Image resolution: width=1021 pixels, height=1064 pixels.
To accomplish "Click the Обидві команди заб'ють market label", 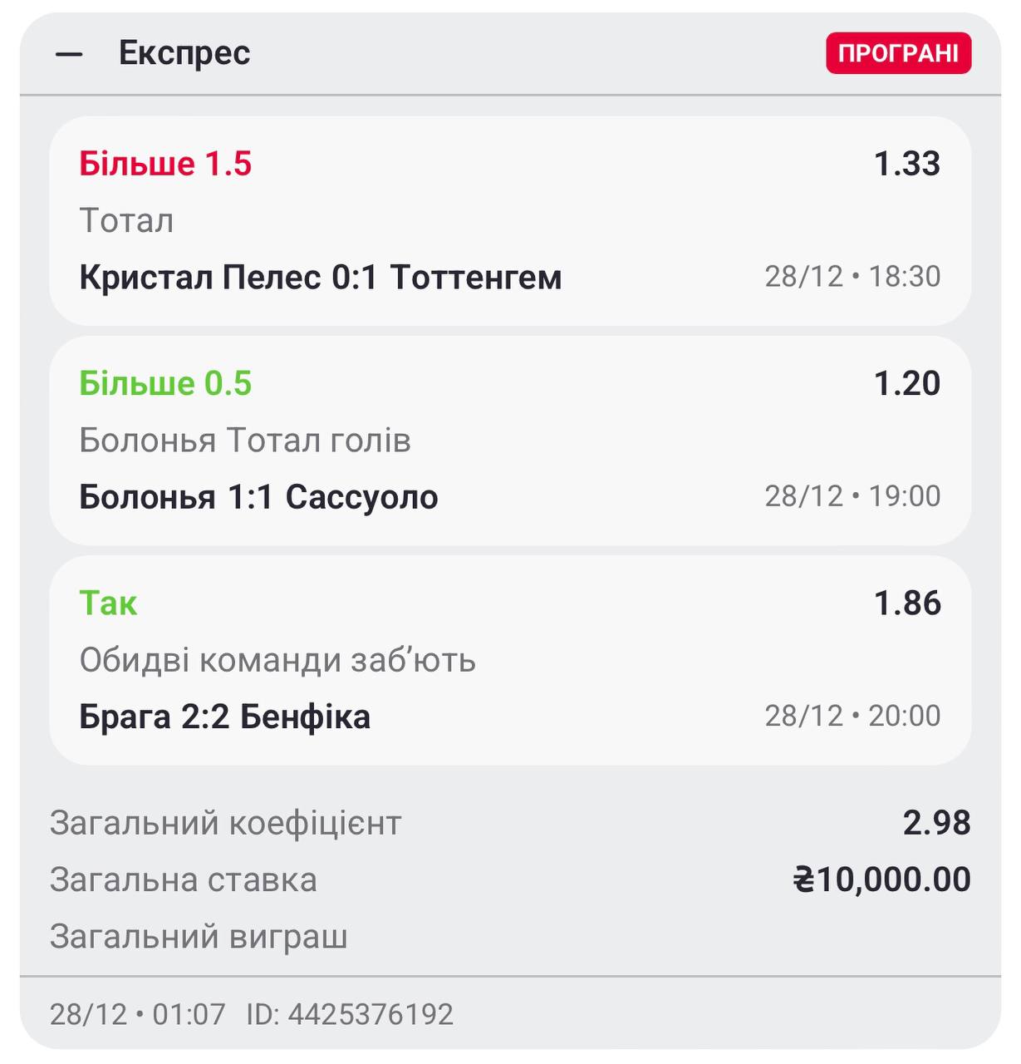I will 277,660.
